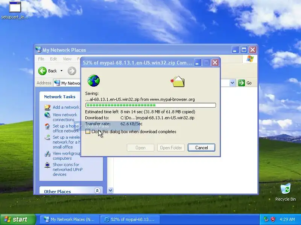Click the disabled Open button
The image size is (301, 225).
point(140,147)
